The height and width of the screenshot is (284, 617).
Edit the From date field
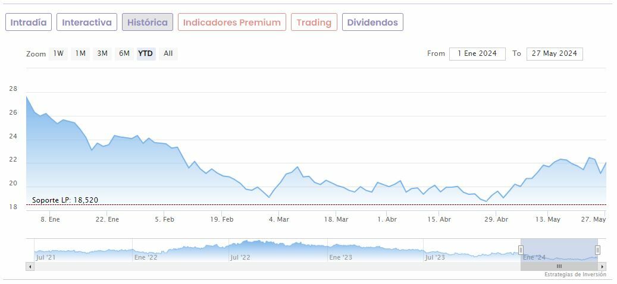coord(477,53)
